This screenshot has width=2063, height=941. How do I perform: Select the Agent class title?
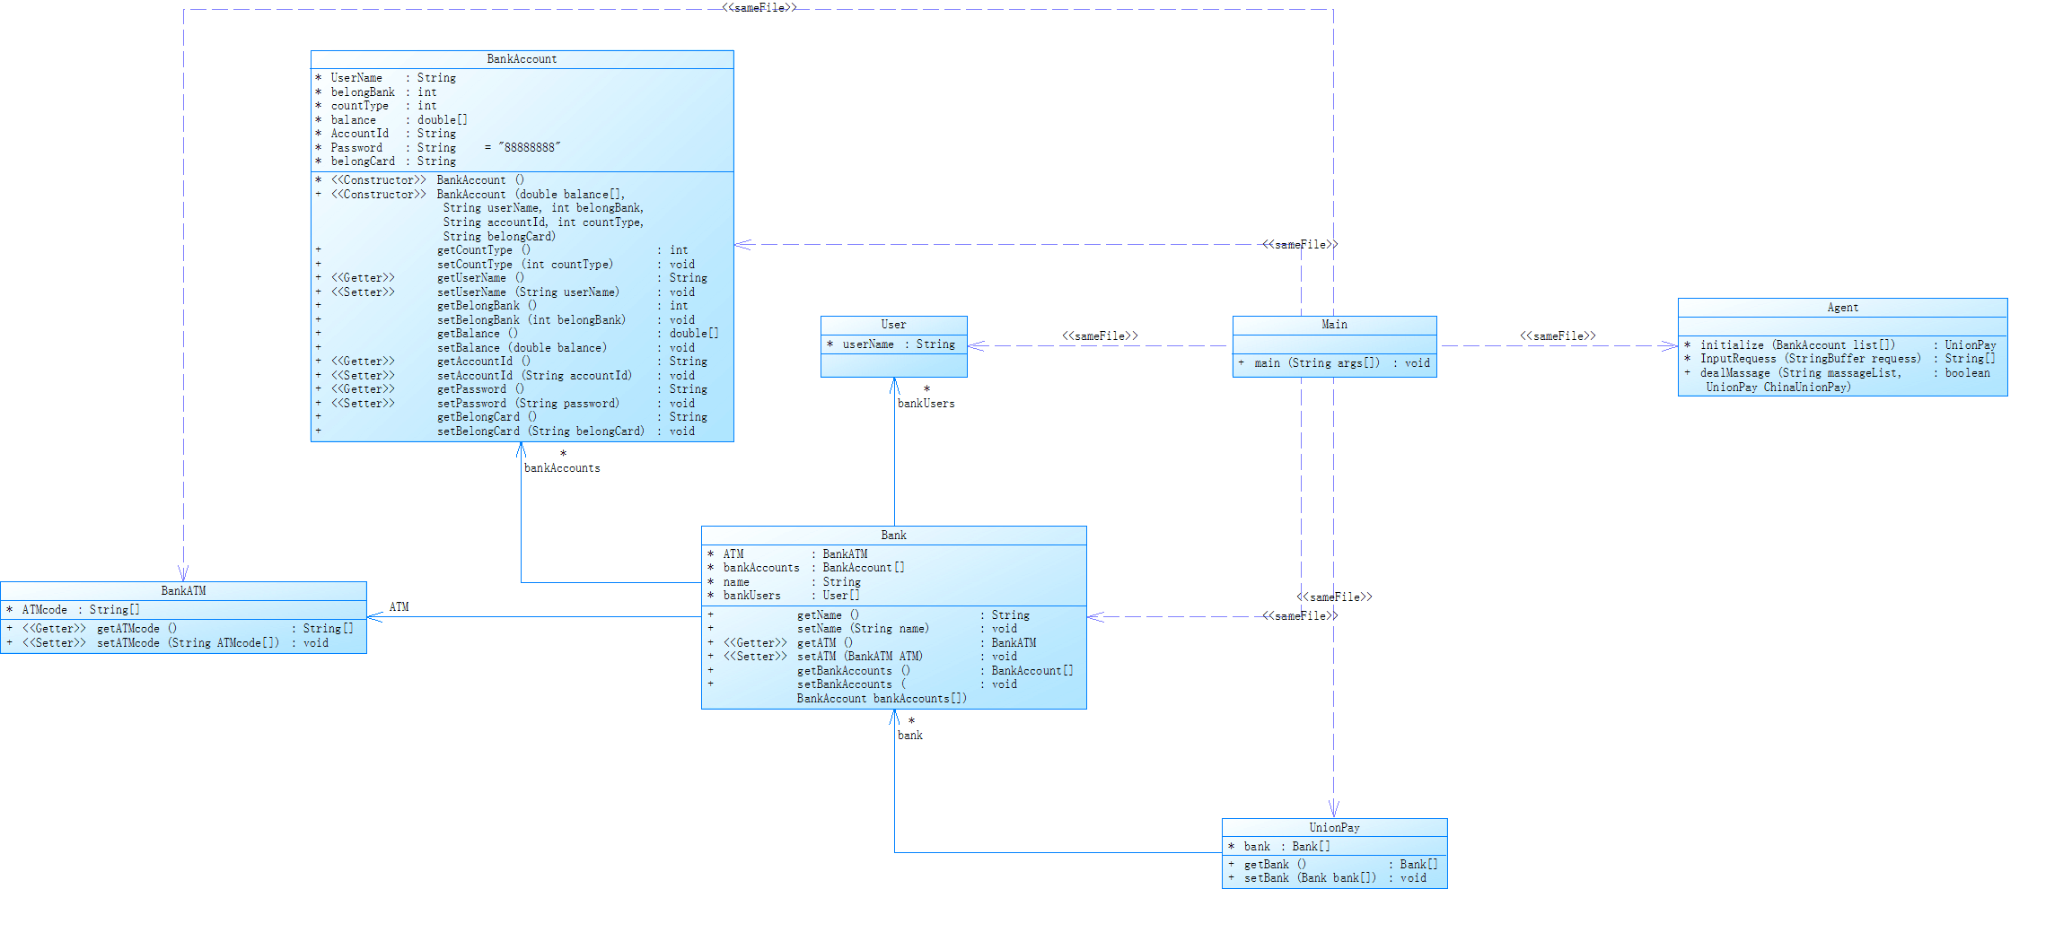point(1842,308)
